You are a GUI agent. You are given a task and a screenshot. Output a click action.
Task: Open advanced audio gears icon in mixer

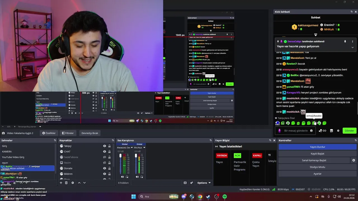pos(192,183)
